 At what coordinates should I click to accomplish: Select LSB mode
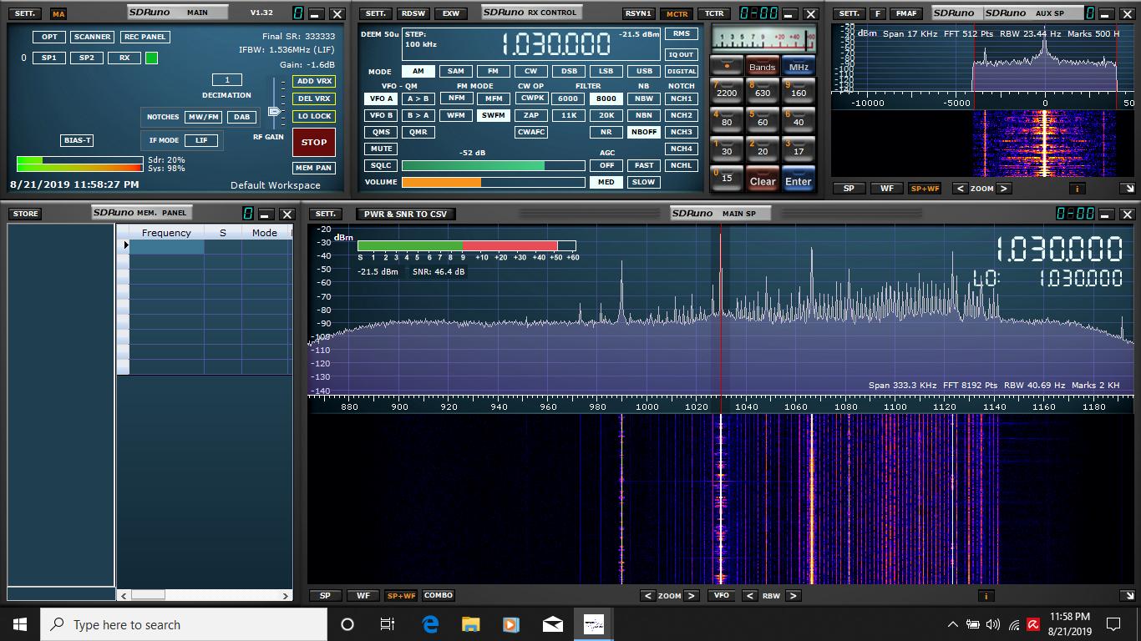click(x=606, y=71)
